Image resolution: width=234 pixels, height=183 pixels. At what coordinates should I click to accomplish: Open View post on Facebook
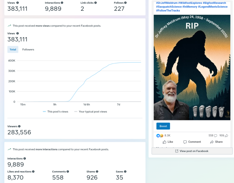(192, 151)
